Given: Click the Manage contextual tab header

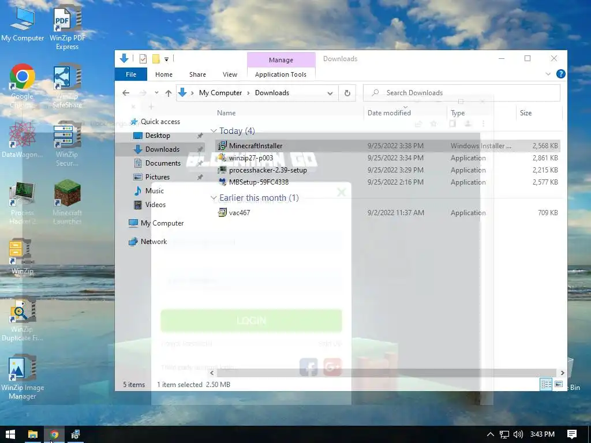Looking at the screenshot, I should (281, 59).
